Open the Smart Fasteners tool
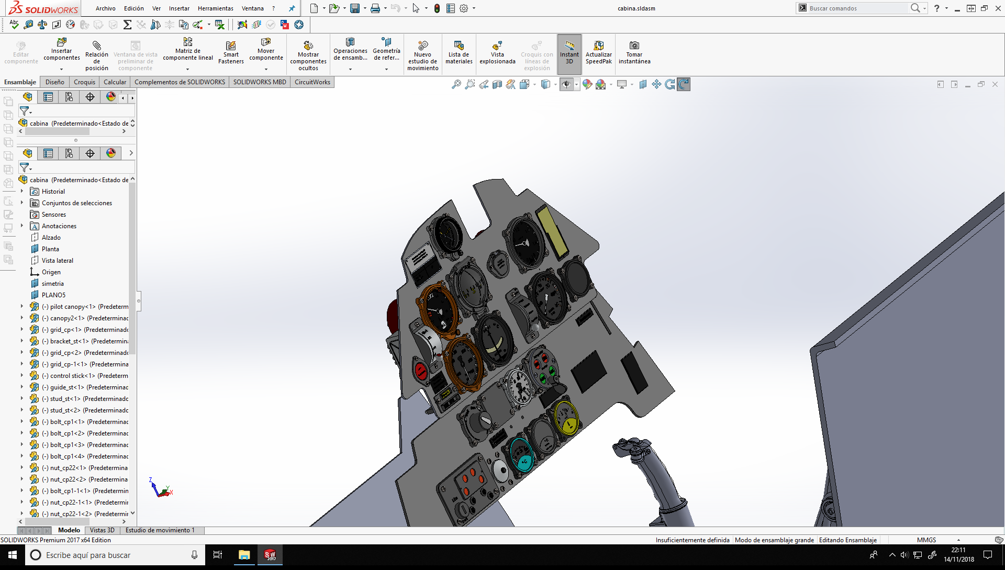Viewport: 1005px width, 570px height. pos(231,46)
